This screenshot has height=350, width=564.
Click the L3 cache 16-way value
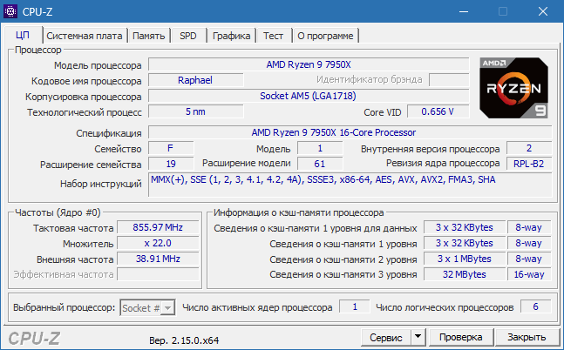pos(529,274)
